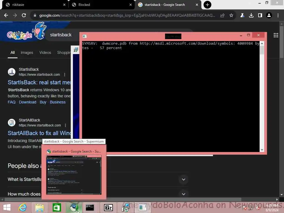Open the Windows Store taskbar icon
This screenshot has width=284, height=213.
(x=57, y=207)
